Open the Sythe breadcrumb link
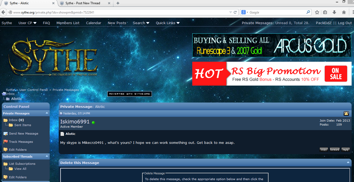Viewport: 354px width, 182px height. point(10,90)
